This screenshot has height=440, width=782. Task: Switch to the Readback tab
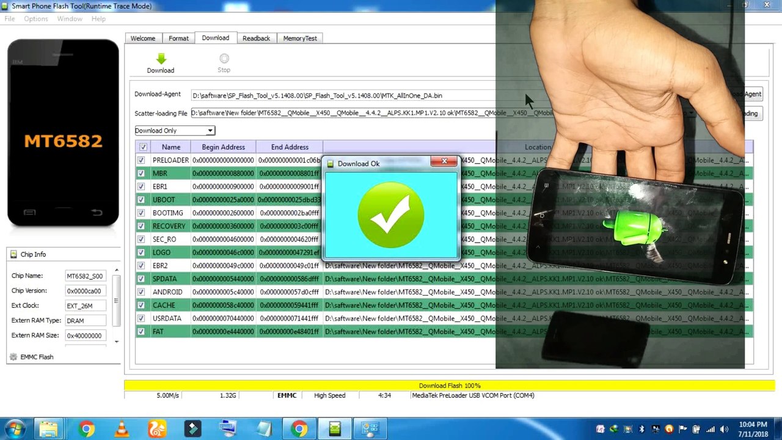click(x=256, y=38)
